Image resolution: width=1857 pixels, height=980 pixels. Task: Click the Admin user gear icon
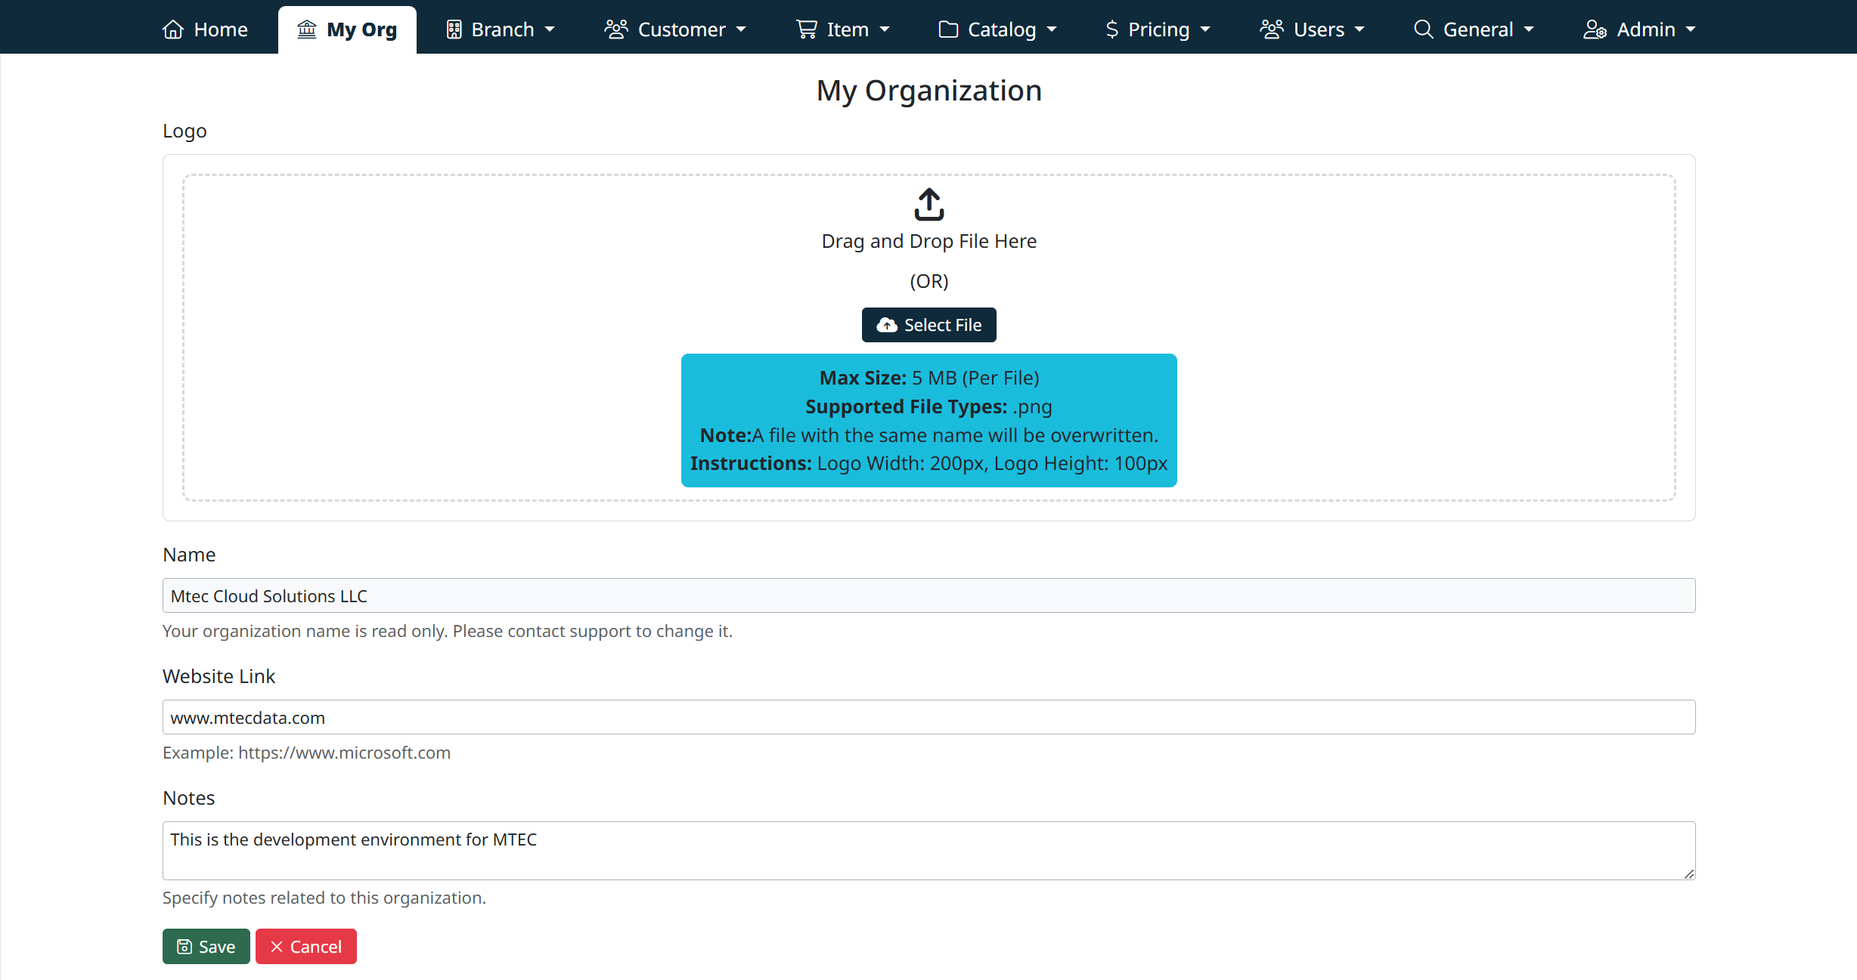point(1595,29)
